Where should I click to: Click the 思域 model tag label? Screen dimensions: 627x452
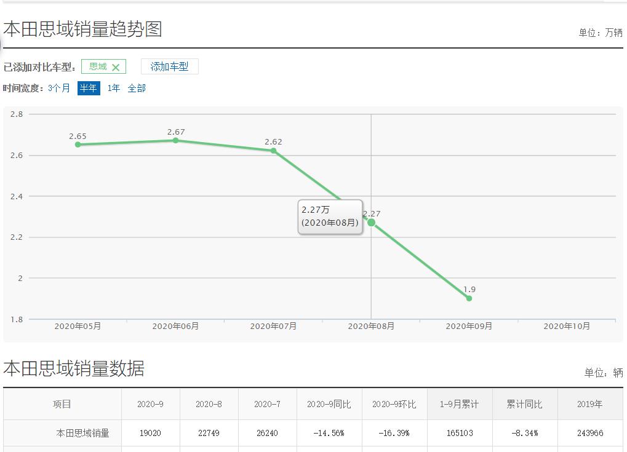[x=98, y=66]
